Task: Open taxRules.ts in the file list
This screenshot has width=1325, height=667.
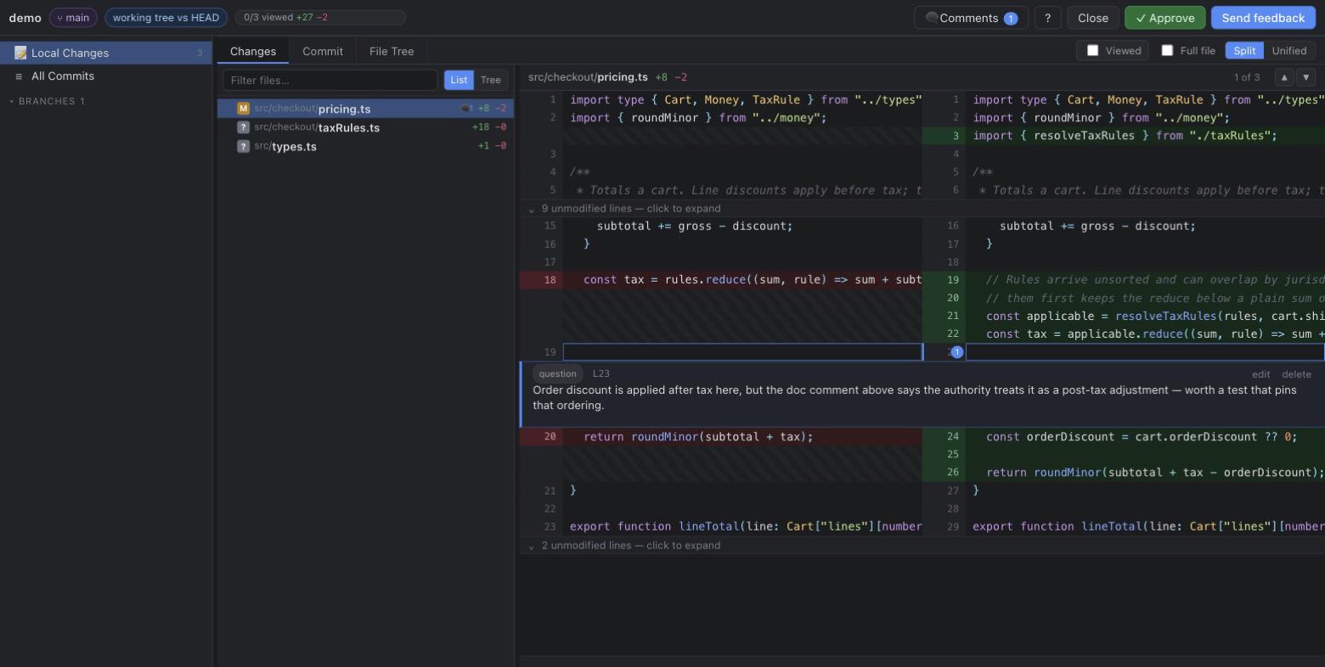Action: [x=365, y=127]
